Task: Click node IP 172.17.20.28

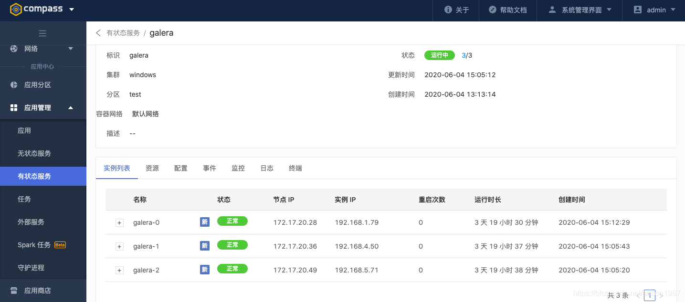Action: tap(295, 222)
